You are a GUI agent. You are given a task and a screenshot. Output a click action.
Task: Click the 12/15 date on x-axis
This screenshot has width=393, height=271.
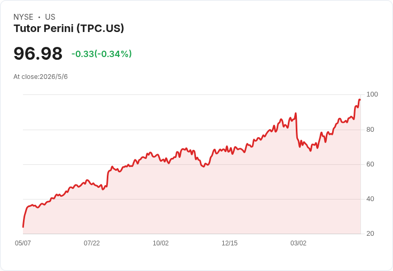coord(230,243)
